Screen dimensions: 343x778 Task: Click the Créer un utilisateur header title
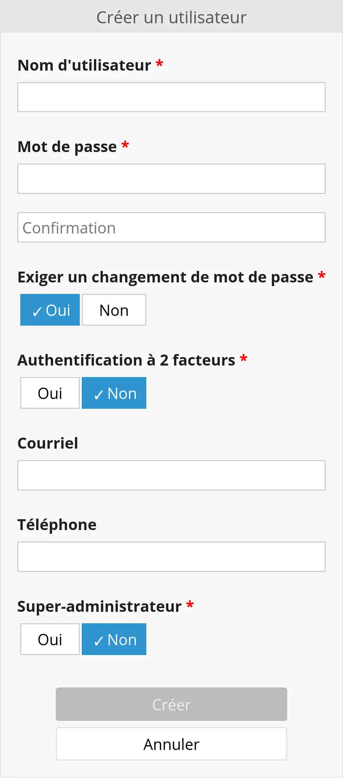click(x=171, y=17)
